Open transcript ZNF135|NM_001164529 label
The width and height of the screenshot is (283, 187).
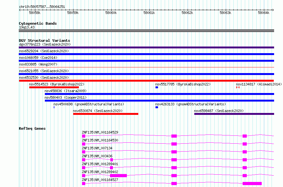tap(100, 132)
